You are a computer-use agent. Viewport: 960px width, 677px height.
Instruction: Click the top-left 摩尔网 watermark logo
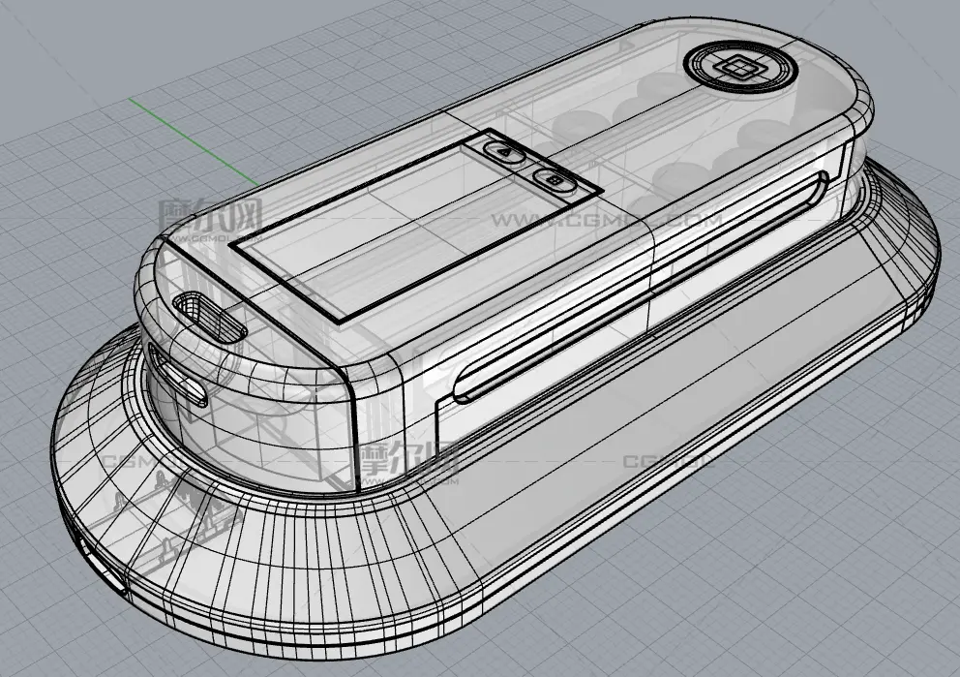pos(210,220)
